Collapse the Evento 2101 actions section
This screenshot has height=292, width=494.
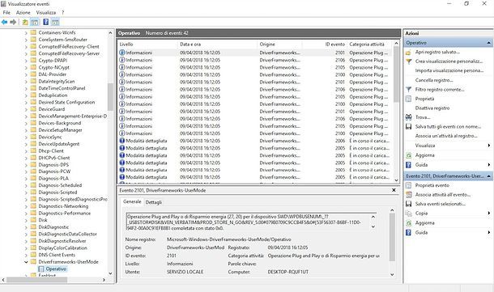[488, 176]
